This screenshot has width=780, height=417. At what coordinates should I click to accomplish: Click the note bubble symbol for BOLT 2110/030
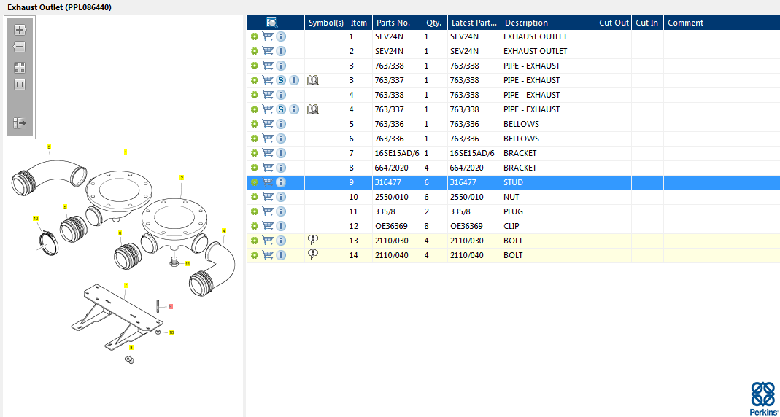(313, 241)
